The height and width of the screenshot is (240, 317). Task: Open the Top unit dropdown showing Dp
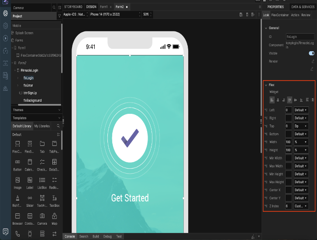click(301, 126)
